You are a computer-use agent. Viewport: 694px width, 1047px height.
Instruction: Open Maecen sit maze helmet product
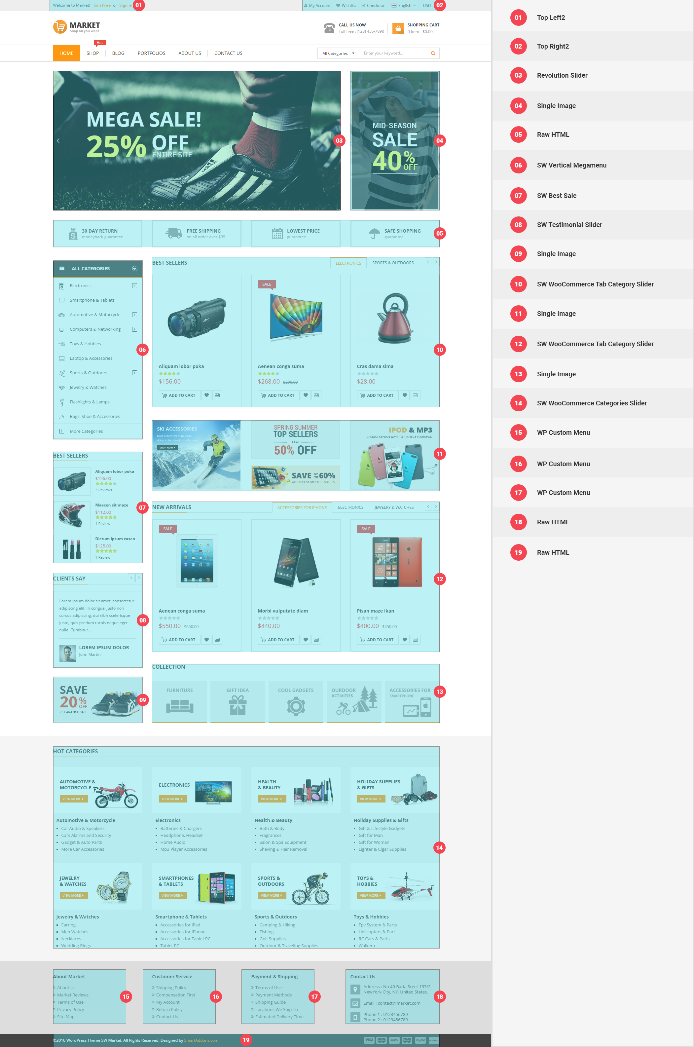click(72, 515)
